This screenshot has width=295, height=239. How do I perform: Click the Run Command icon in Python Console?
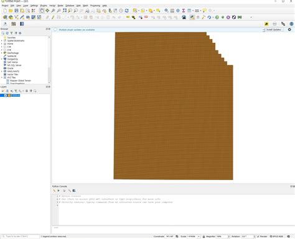pos(59,191)
